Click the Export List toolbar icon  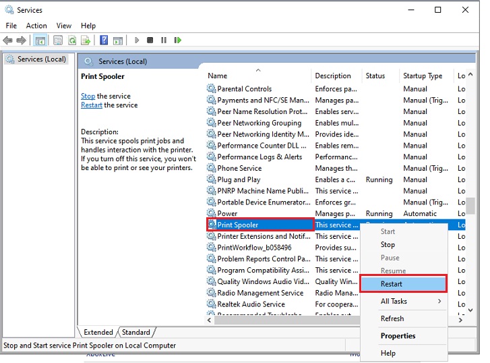tap(86, 40)
